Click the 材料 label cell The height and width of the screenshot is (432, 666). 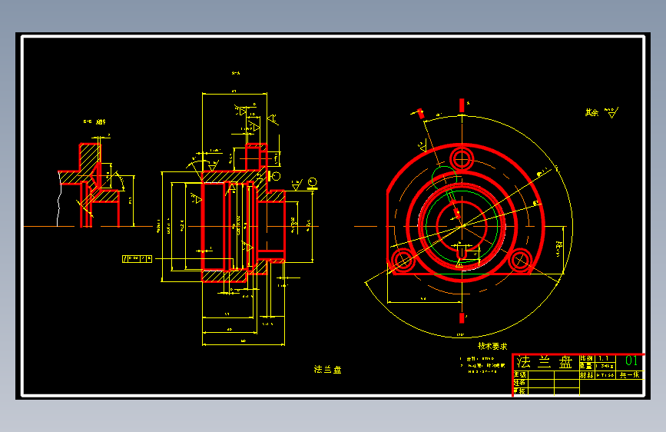587,375
